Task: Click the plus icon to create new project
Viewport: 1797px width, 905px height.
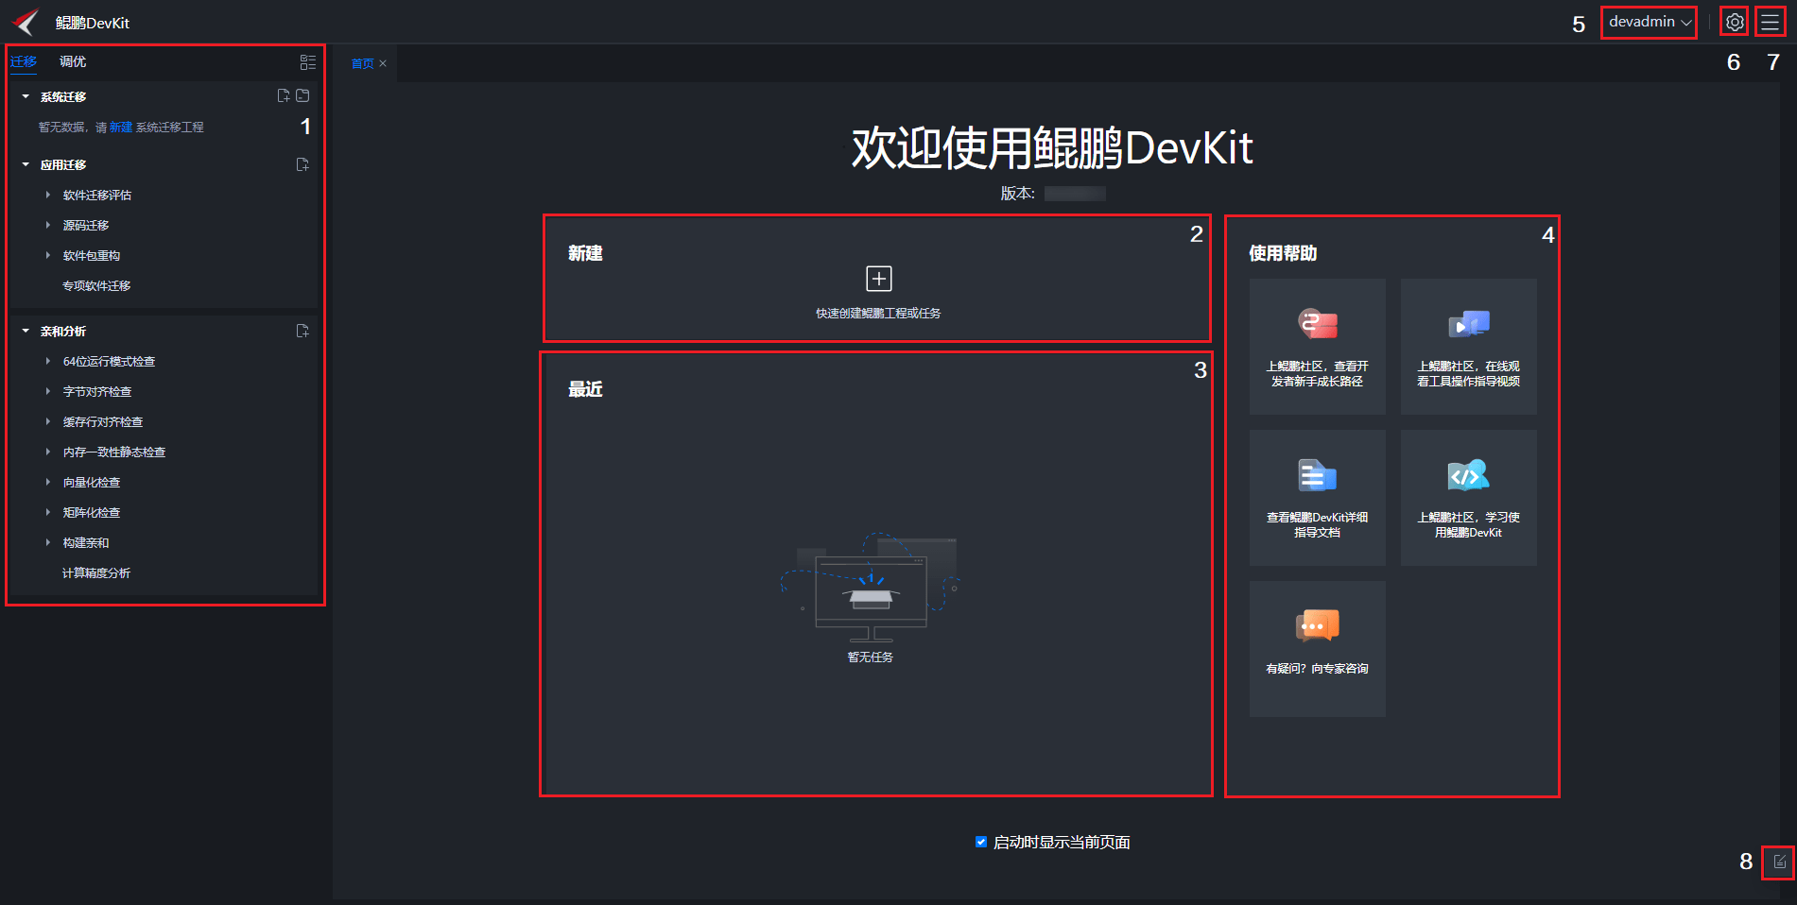Action: (x=879, y=279)
